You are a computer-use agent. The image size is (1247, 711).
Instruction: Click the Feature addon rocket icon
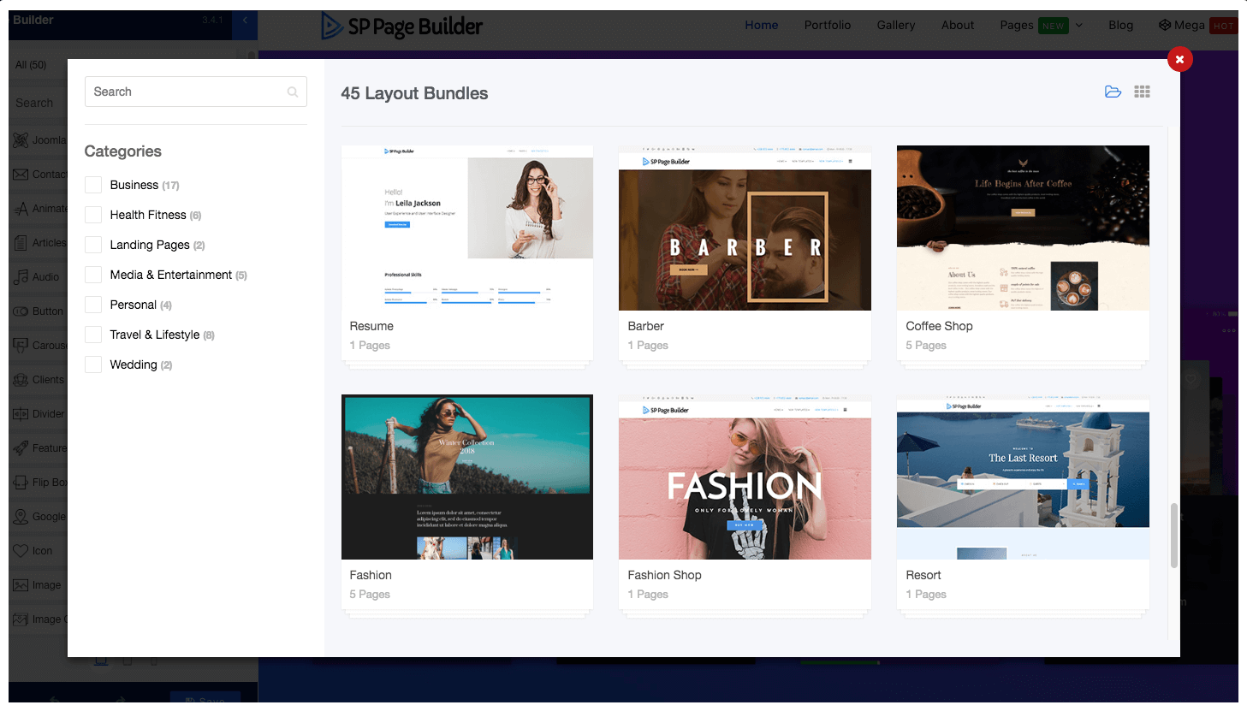[x=21, y=447]
